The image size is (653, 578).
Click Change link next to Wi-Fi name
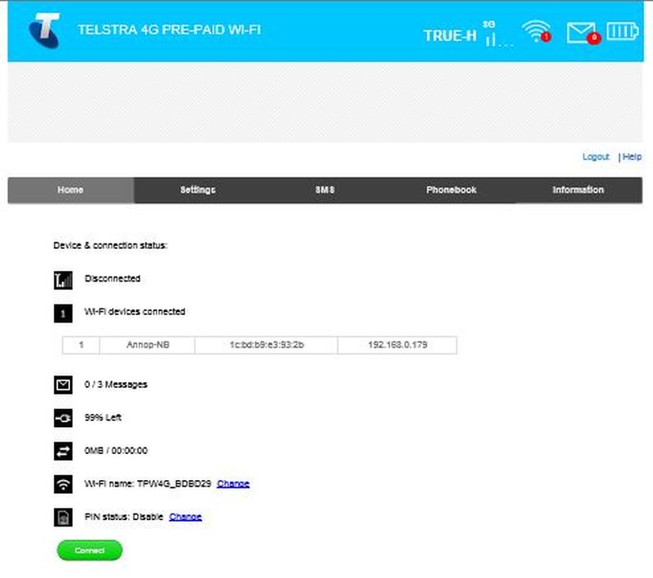(233, 484)
